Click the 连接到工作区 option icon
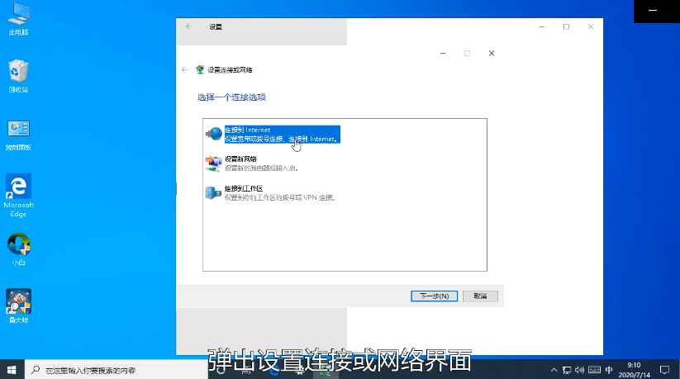Screen dimensions: 680x379 214,193
